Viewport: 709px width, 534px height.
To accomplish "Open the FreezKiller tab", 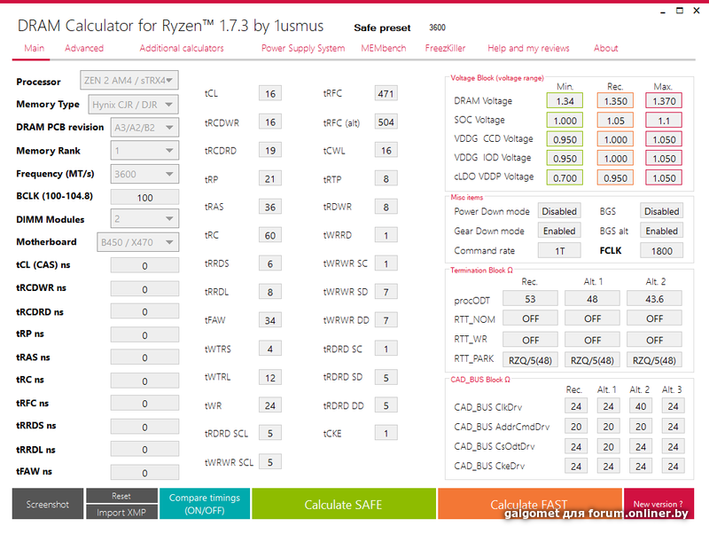I will (445, 49).
